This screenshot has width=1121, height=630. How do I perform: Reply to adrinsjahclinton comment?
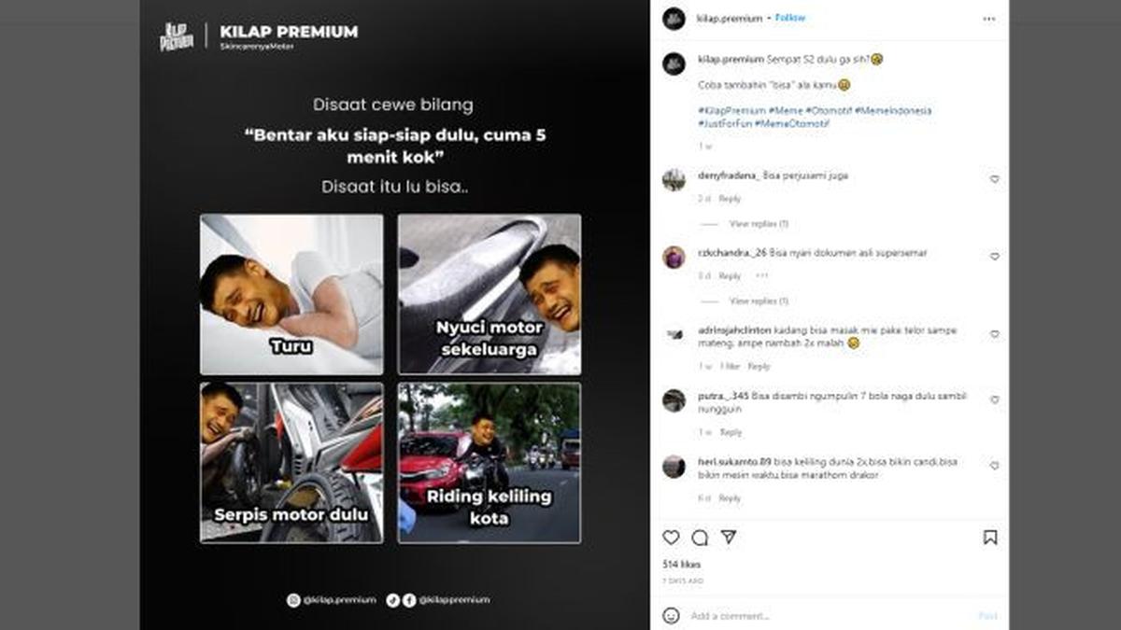click(759, 367)
